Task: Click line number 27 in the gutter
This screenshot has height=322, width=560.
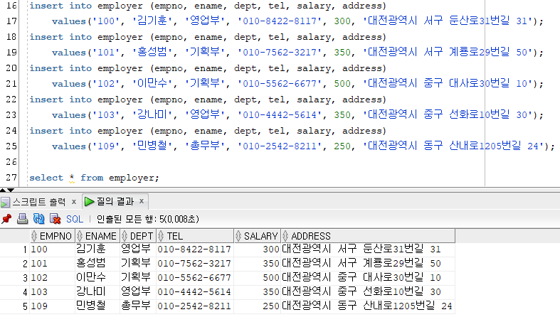Action: tap(11, 177)
